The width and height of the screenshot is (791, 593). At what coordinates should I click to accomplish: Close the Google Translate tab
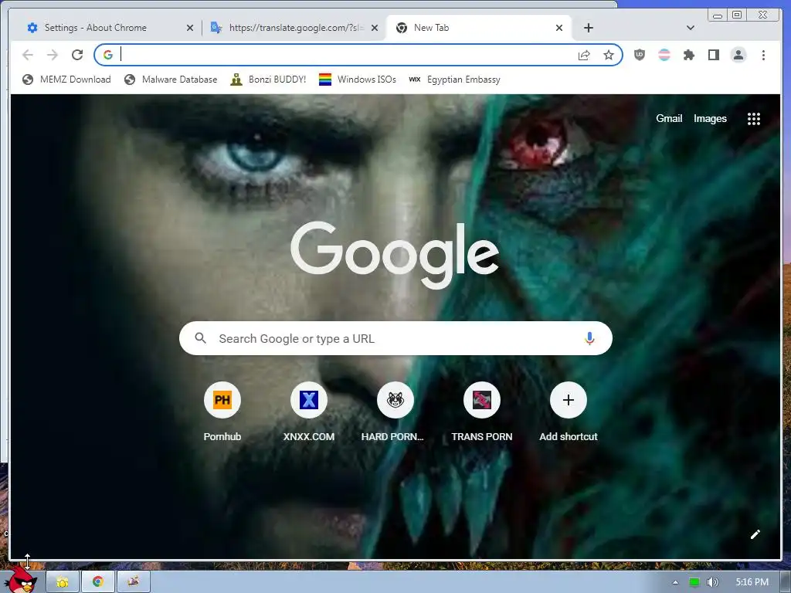click(375, 28)
